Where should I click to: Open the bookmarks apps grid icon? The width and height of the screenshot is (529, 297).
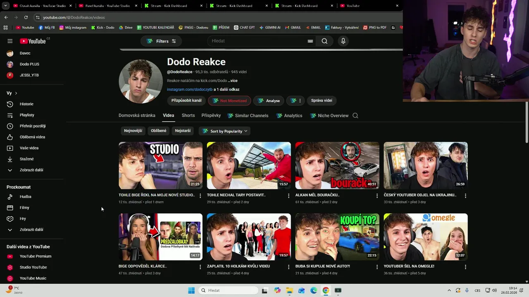5,28
